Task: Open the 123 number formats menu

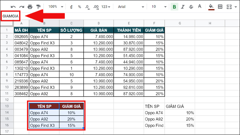Action: [106, 7]
